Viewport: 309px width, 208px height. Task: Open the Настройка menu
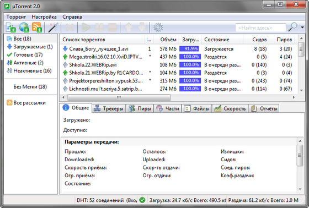pyautogui.click(x=44, y=17)
